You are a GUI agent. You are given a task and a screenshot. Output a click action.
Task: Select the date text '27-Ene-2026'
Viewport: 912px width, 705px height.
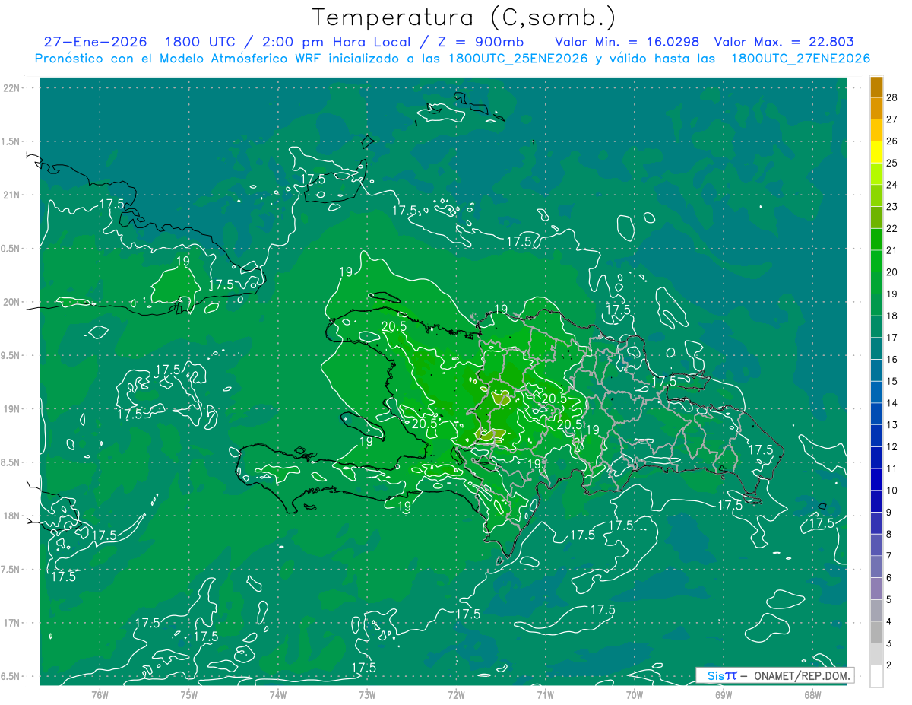[x=95, y=43]
